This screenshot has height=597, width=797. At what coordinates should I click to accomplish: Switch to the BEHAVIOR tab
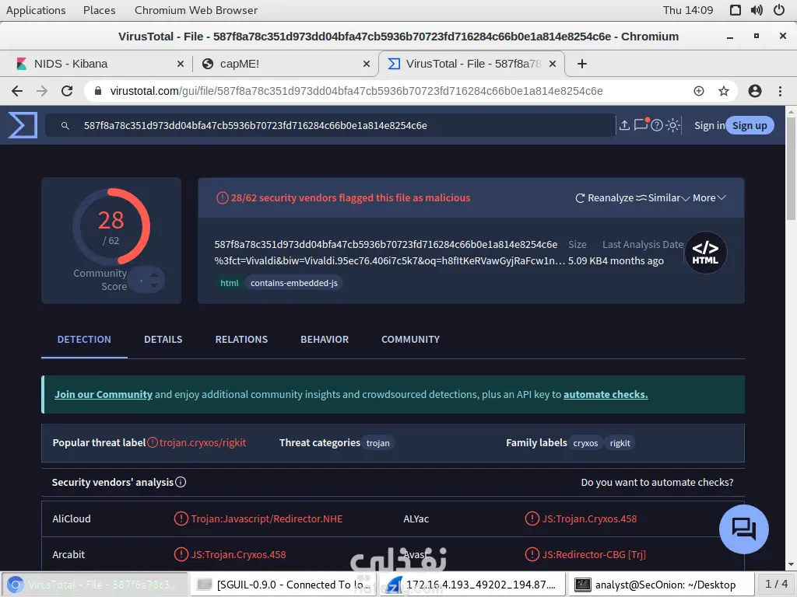click(x=325, y=339)
